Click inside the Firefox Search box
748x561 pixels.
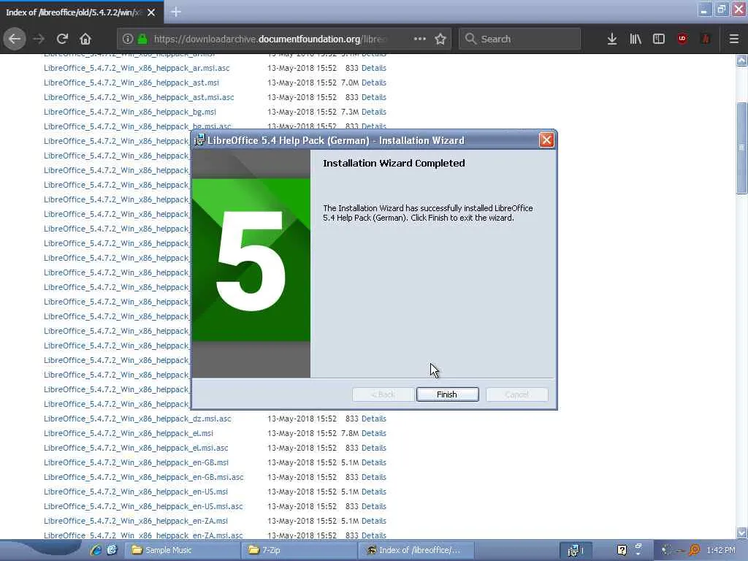[519, 39]
